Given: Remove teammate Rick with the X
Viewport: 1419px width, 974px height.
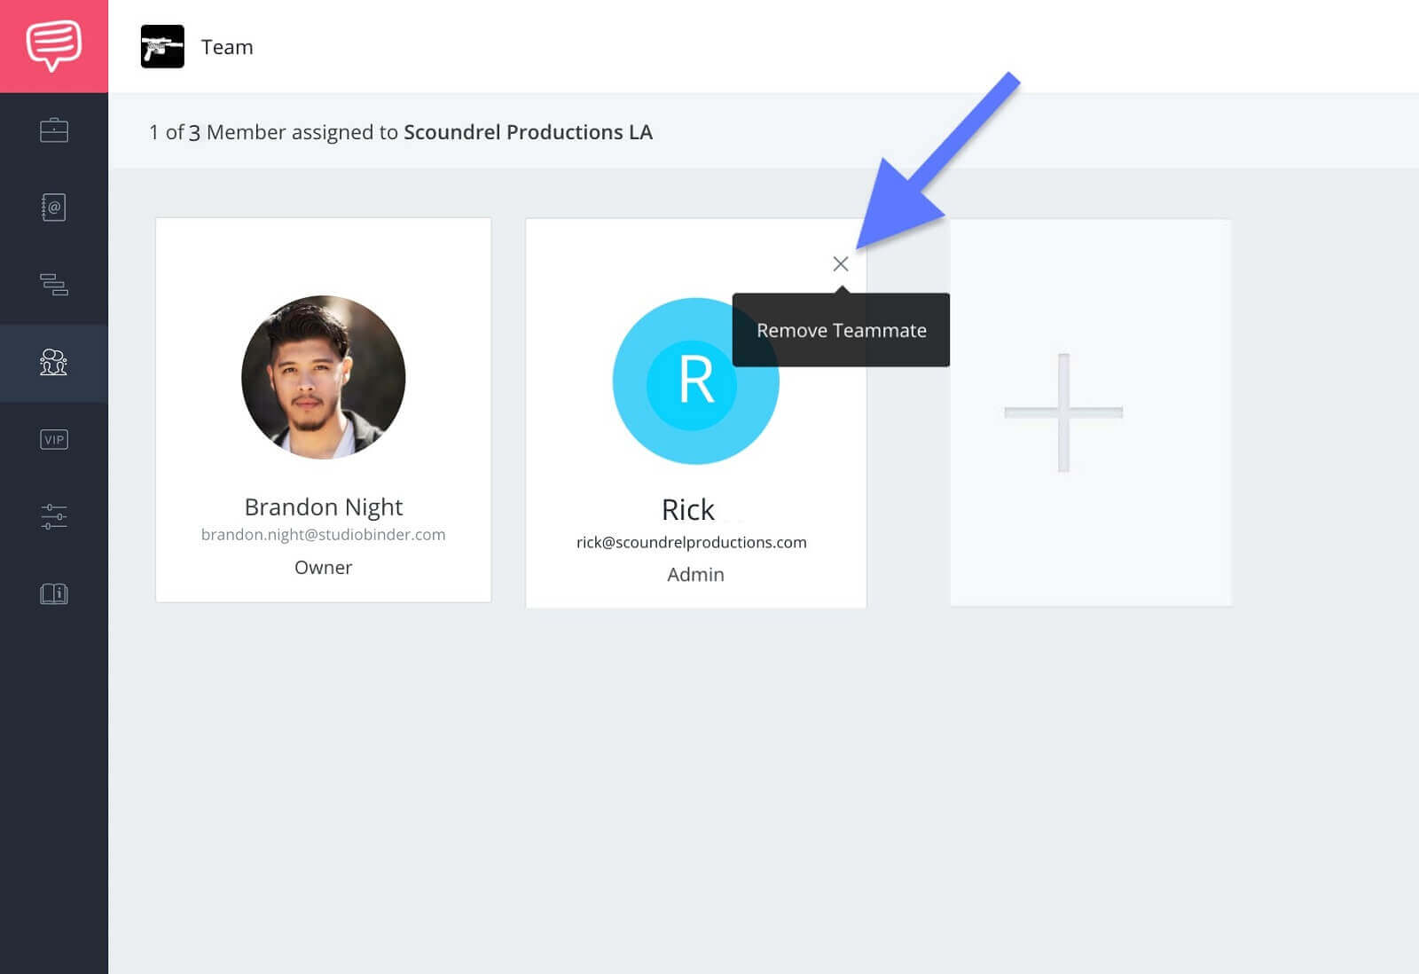Looking at the screenshot, I should [x=841, y=263].
